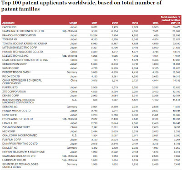Viewport: 182px width, 170px height.
Task: Click 'Rep. of Korea' origin in LG Electronics row
Action: [70, 56]
